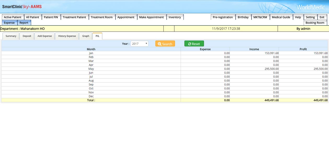The image size is (329, 163).
Task: Go to the Add Expense tab
Action: point(45,36)
